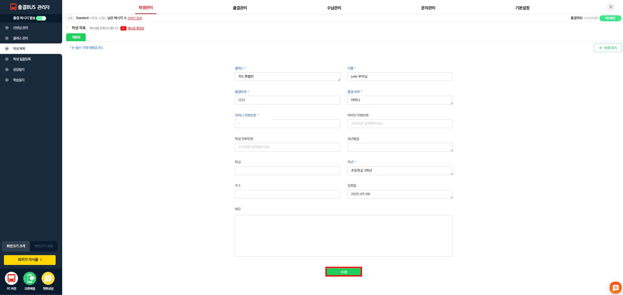
Task: Open the YouTube manual video icon
Action: 123,28
